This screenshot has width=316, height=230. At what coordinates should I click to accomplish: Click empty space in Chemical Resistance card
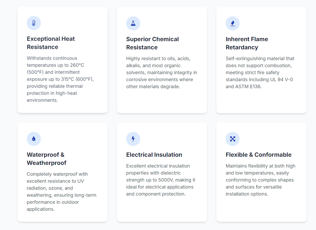pyautogui.click(x=162, y=101)
